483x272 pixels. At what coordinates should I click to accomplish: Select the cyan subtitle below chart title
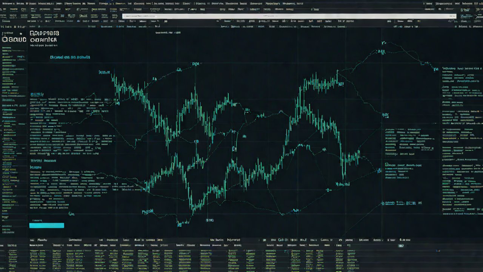pyautogui.click(x=70, y=57)
